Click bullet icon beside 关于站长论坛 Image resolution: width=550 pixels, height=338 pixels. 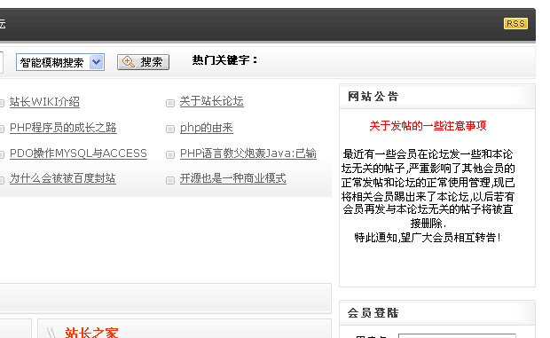[170, 103]
